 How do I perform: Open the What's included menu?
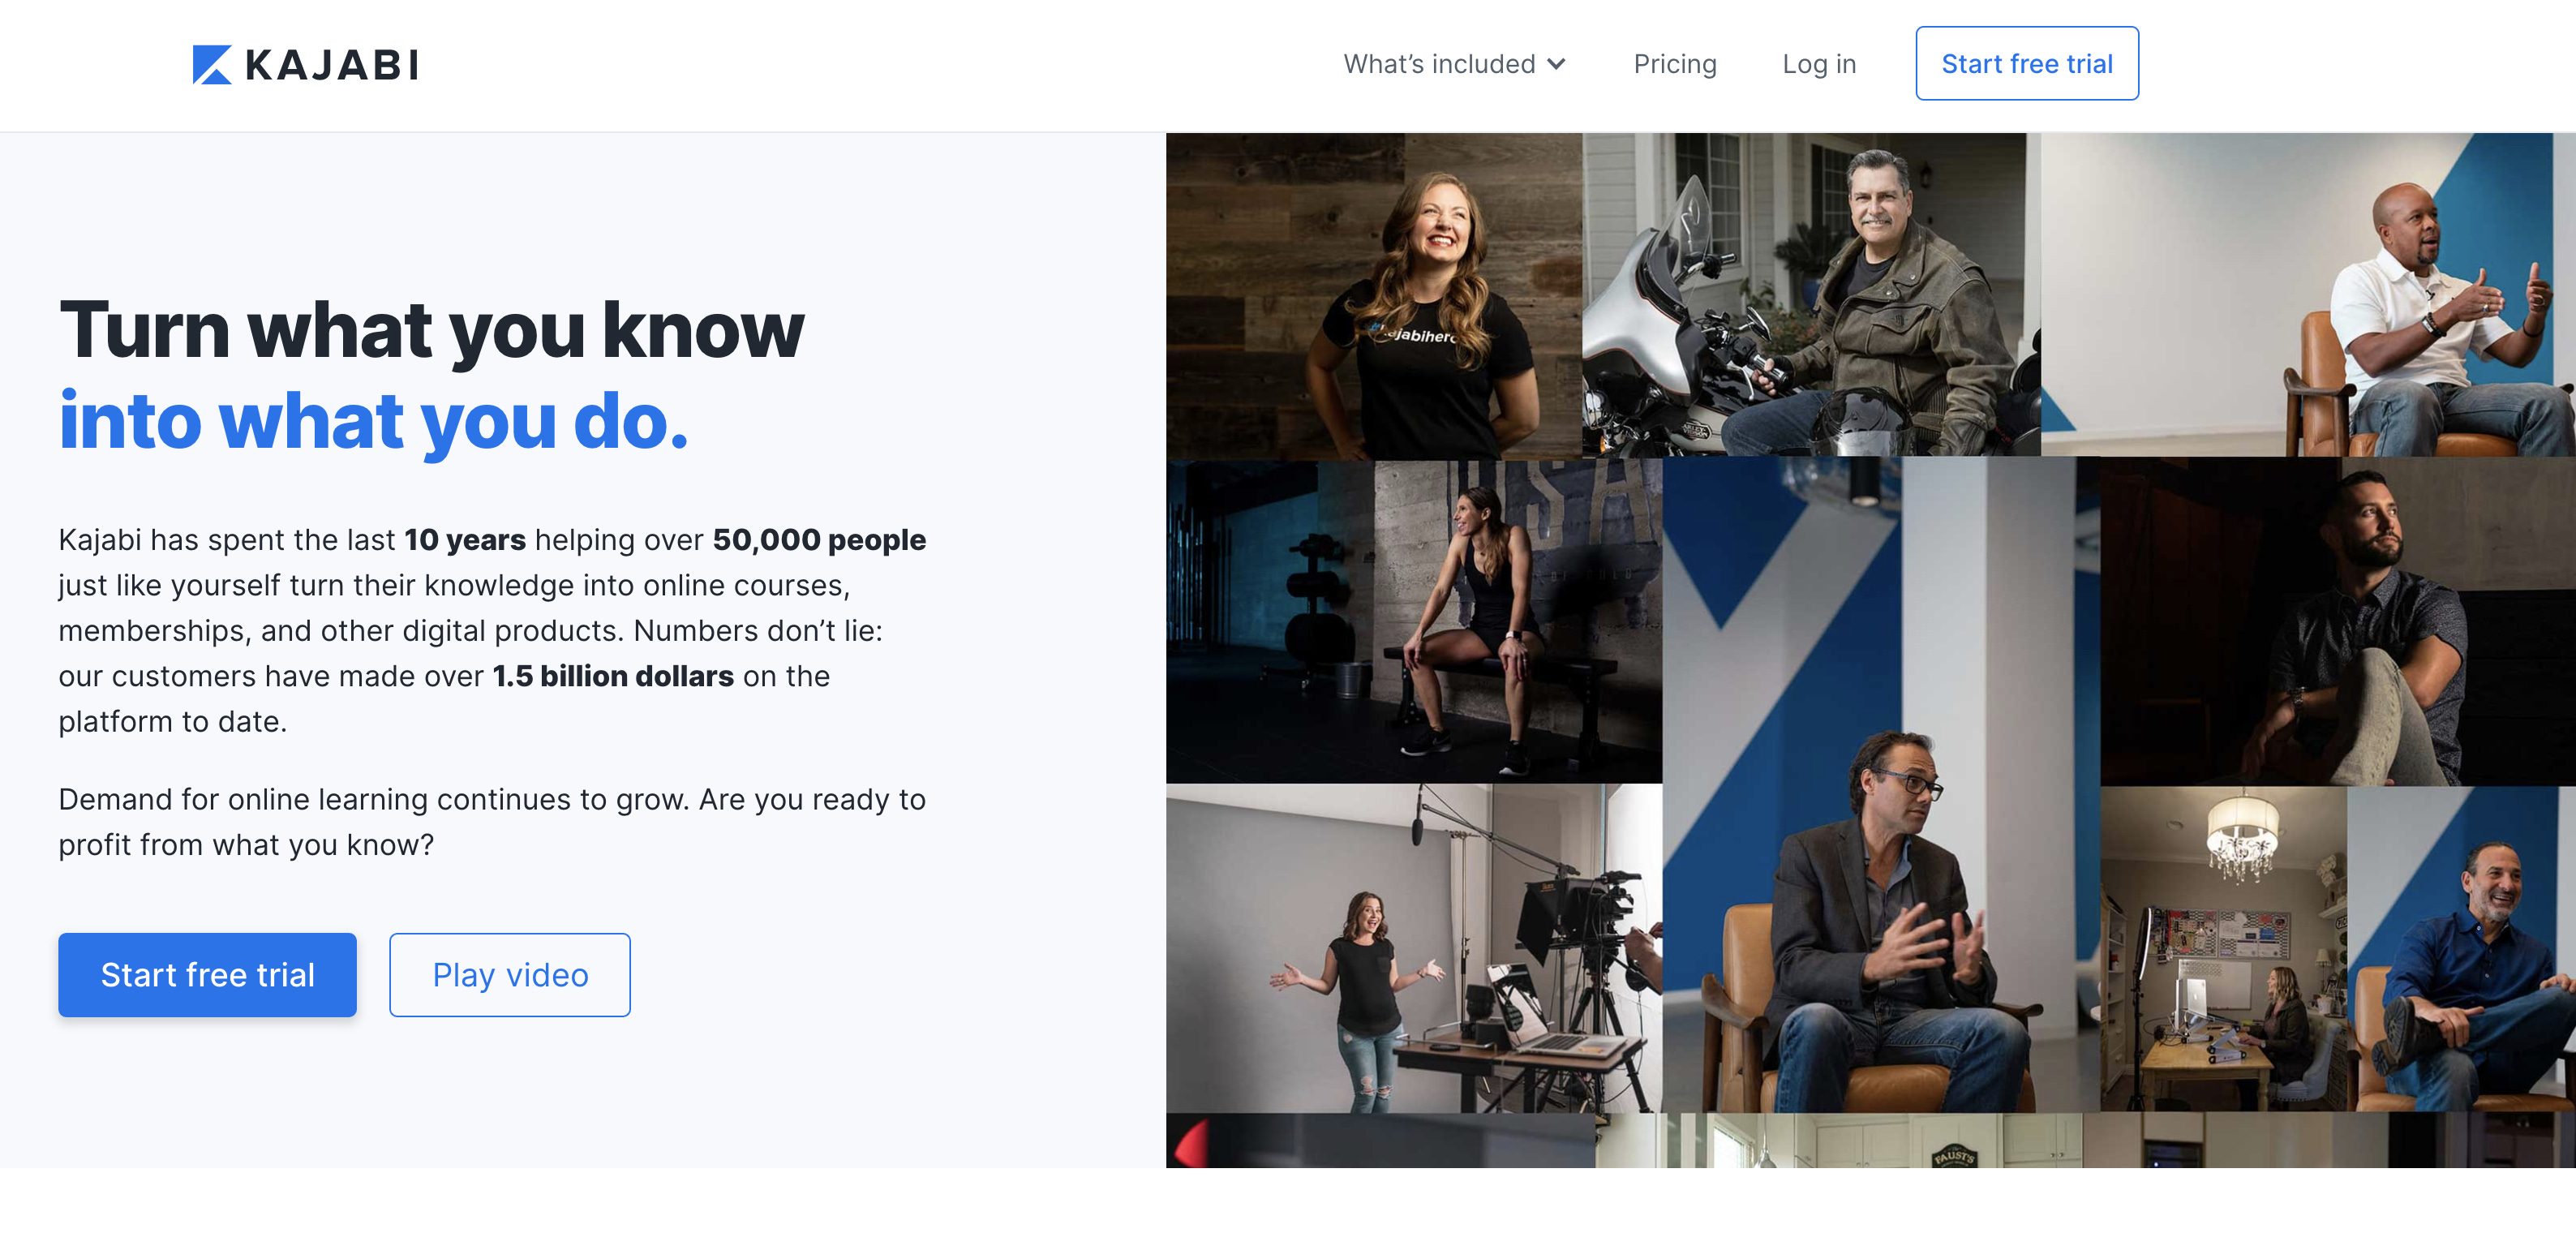pyautogui.click(x=1454, y=64)
